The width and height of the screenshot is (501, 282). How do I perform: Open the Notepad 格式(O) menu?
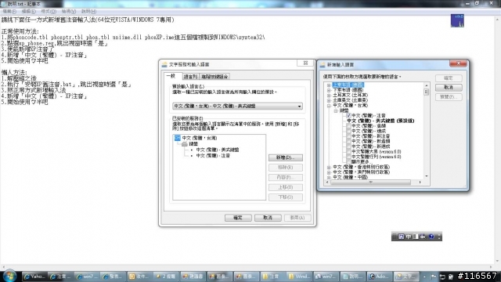49,12
